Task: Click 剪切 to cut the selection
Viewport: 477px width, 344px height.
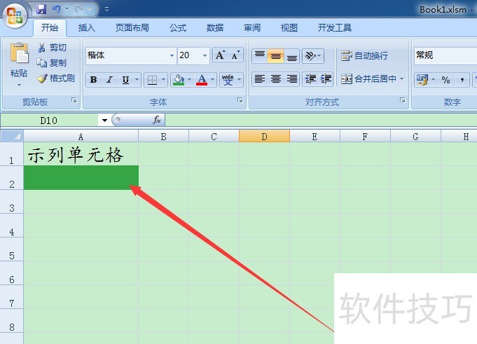Action: 52,48
